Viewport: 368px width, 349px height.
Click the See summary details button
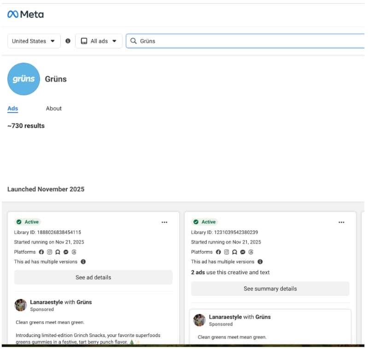270,289
